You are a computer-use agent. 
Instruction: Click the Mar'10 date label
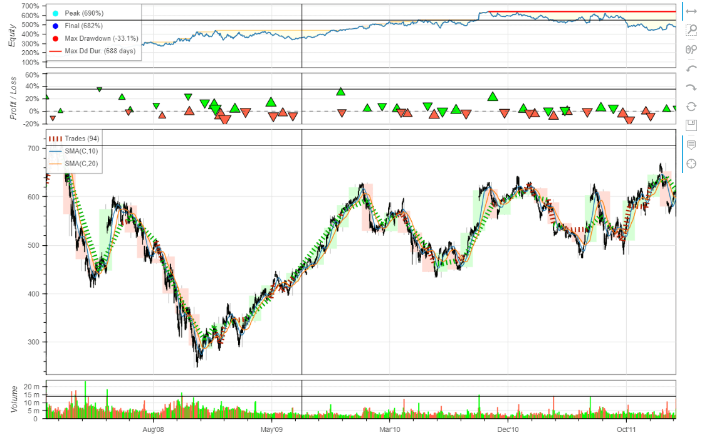click(390, 430)
